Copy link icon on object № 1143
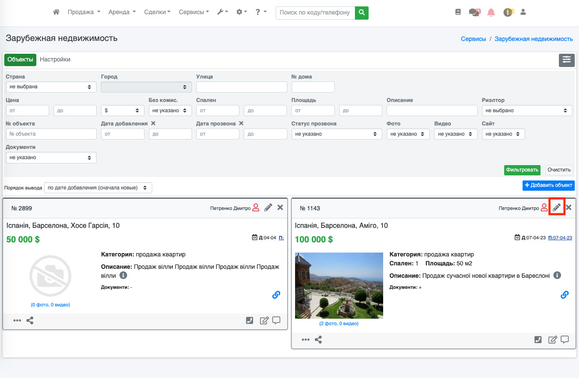Viewport: 579px width, 378px height. click(x=564, y=295)
